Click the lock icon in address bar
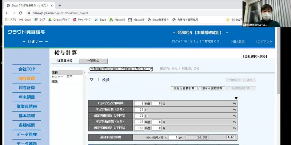The width and height of the screenshot is (291, 145). (29, 13)
